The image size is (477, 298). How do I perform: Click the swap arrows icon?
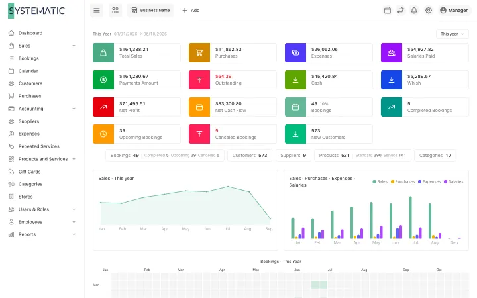pyautogui.click(x=401, y=11)
